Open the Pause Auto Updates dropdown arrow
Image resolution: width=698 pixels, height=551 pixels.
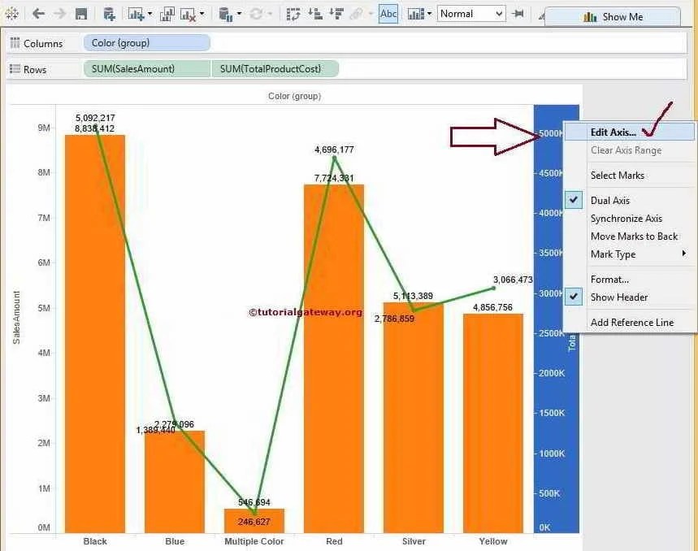(x=239, y=14)
